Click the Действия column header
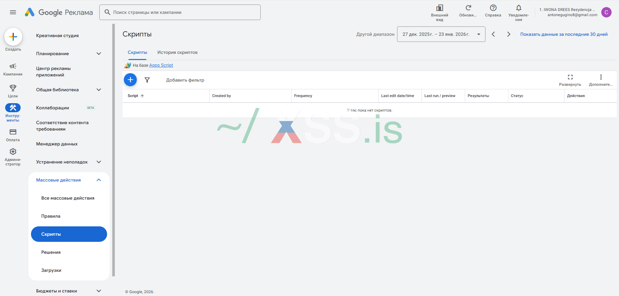 (576, 96)
